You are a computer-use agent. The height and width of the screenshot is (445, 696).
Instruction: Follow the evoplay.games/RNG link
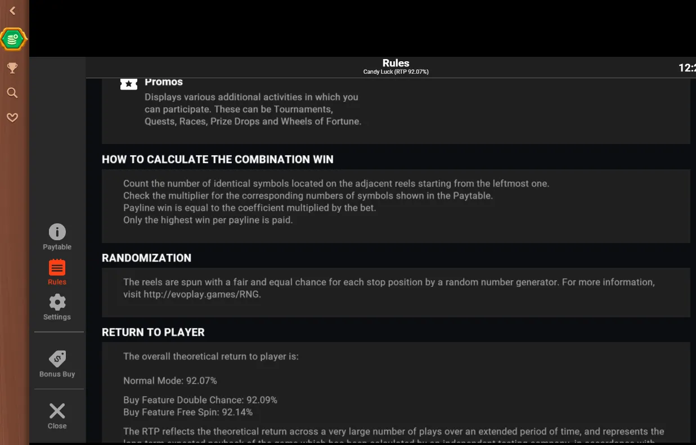[x=202, y=294]
